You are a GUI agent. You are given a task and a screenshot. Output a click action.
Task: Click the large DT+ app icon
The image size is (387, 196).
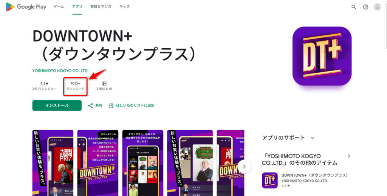pyautogui.click(x=322, y=56)
